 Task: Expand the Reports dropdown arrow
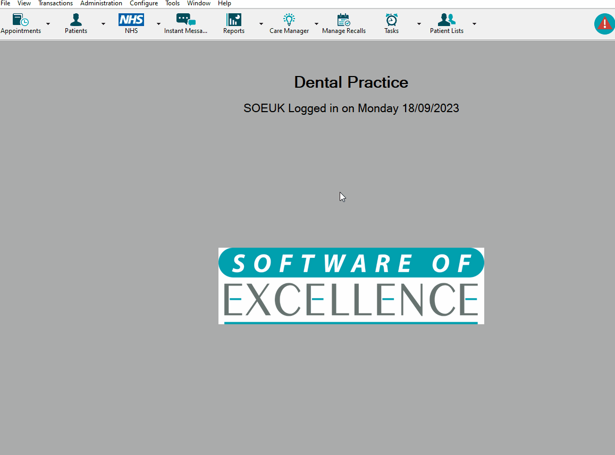261,23
